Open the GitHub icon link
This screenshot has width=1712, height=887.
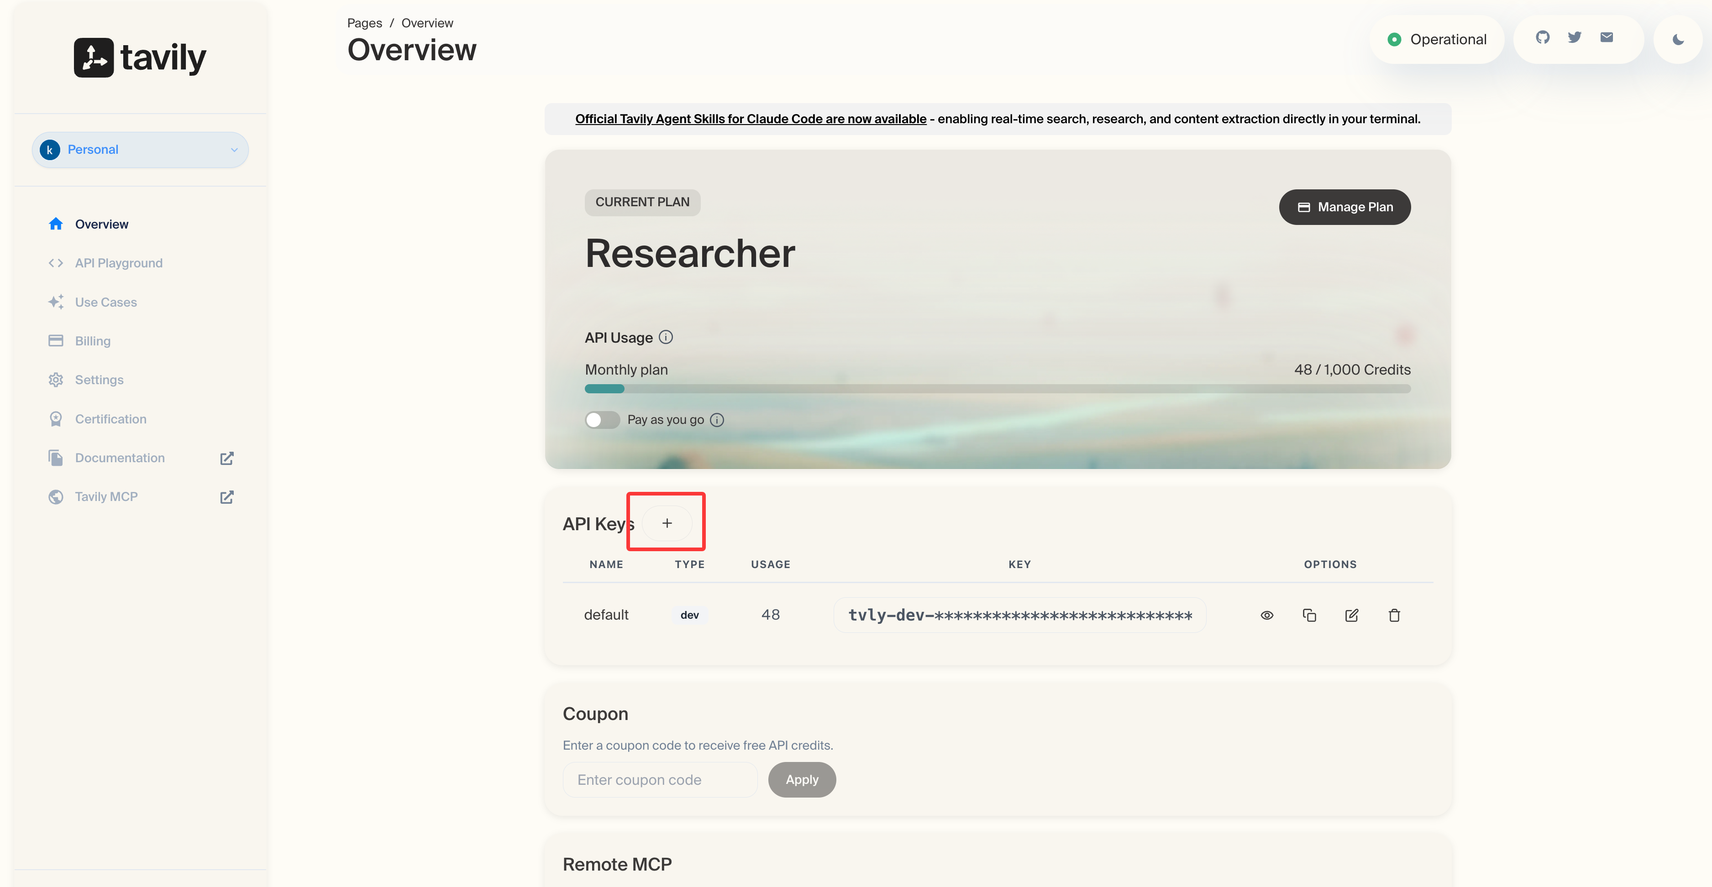[x=1543, y=37]
